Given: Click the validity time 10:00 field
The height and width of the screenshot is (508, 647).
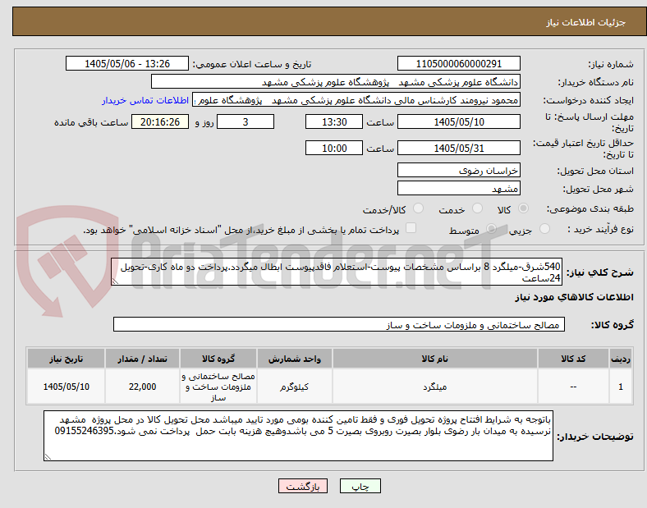Looking at the screenshot, I should point(334,148).
